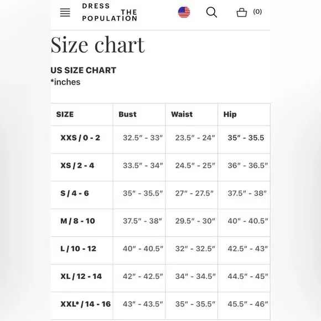Select the Bust column header
This screenshot has width=321, height=321.
pos(127,114)
